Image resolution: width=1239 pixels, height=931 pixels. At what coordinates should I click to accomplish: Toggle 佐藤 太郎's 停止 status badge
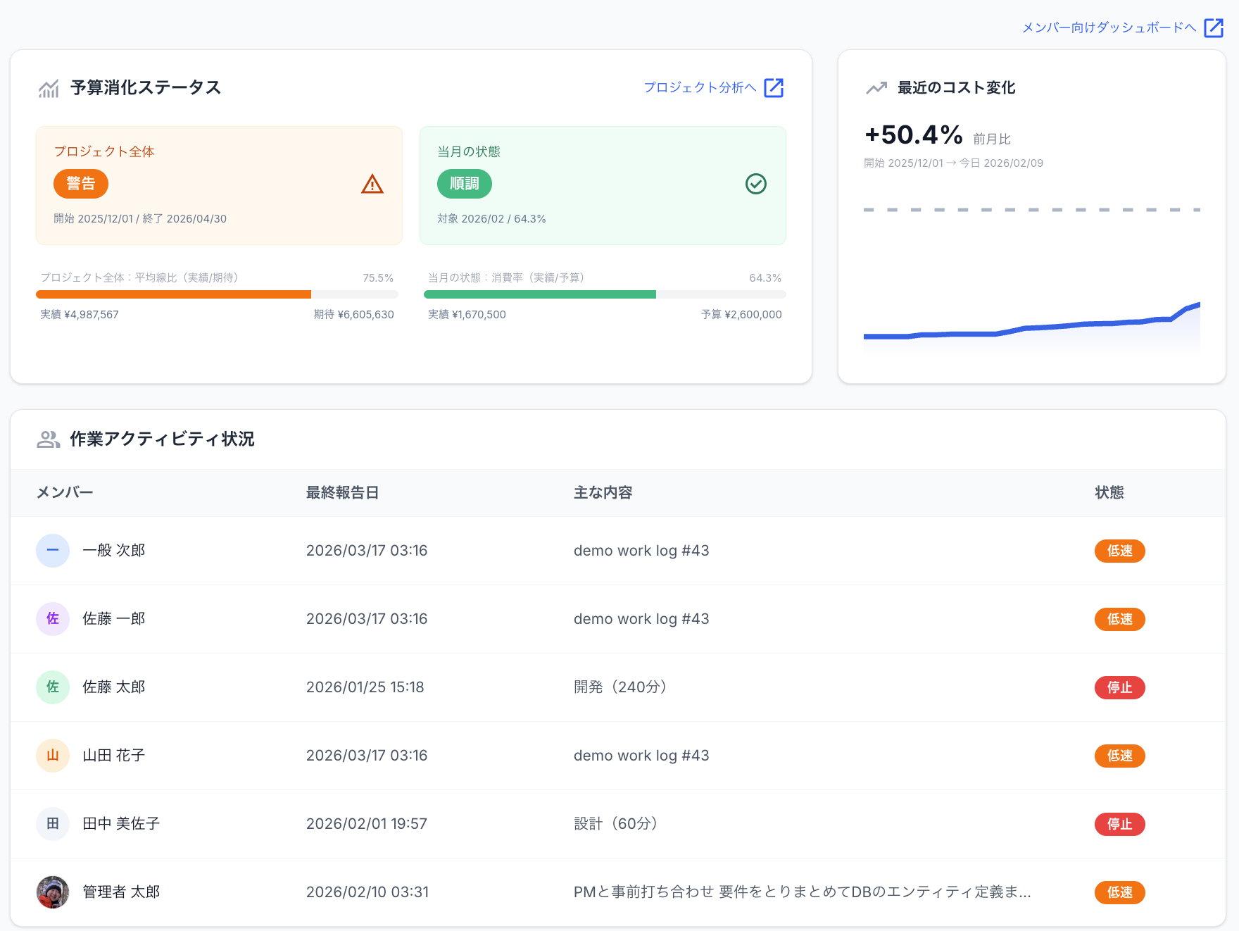click(x=1119, y=687)
